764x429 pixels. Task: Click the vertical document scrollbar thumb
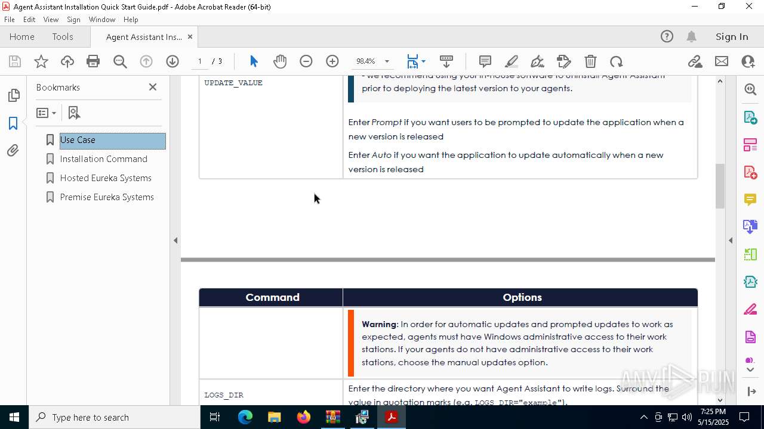click(x=720, y=186)
